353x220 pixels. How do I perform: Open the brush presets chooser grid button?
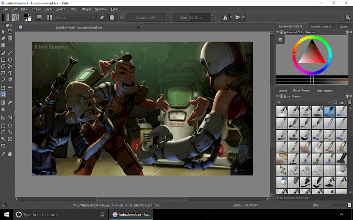[x=49, y=17]
